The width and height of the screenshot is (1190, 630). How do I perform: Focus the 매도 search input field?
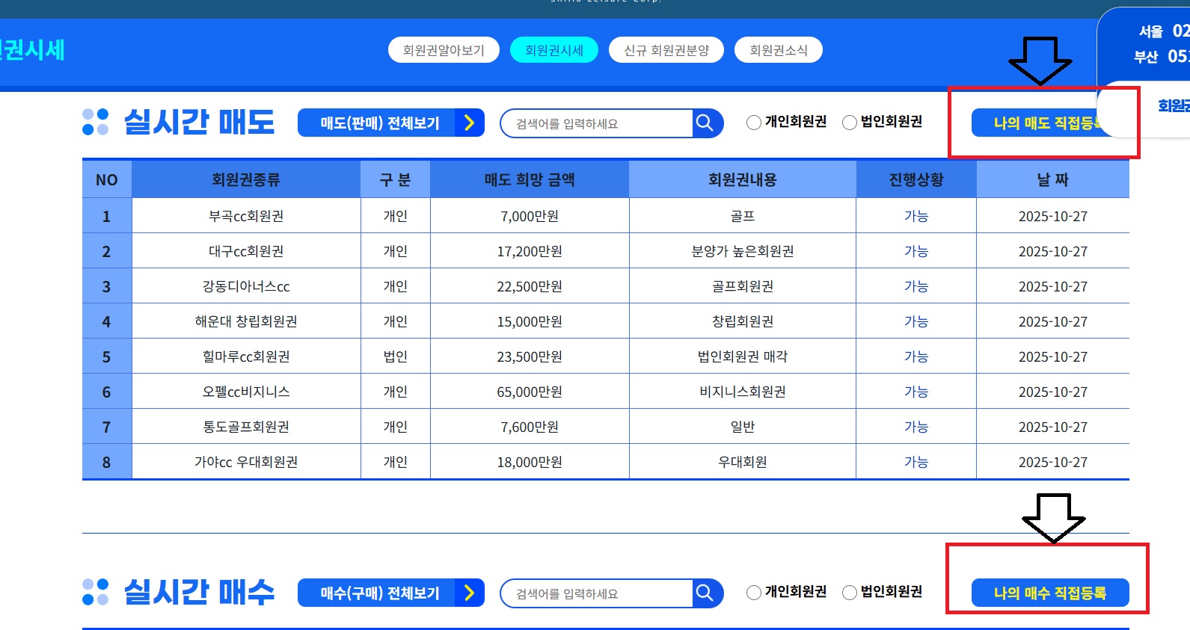pos(596,123)
